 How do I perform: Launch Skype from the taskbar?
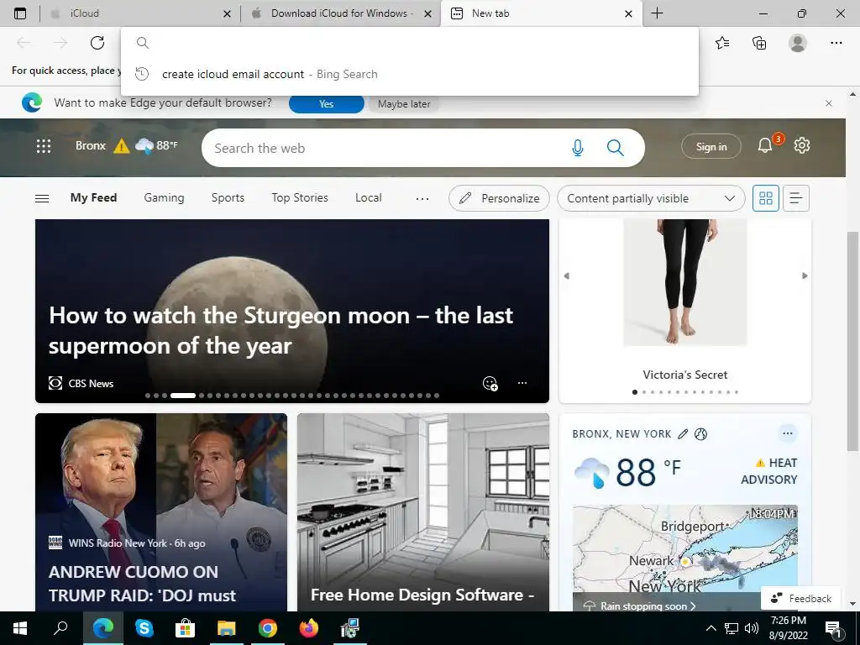(x=144, y=628)
